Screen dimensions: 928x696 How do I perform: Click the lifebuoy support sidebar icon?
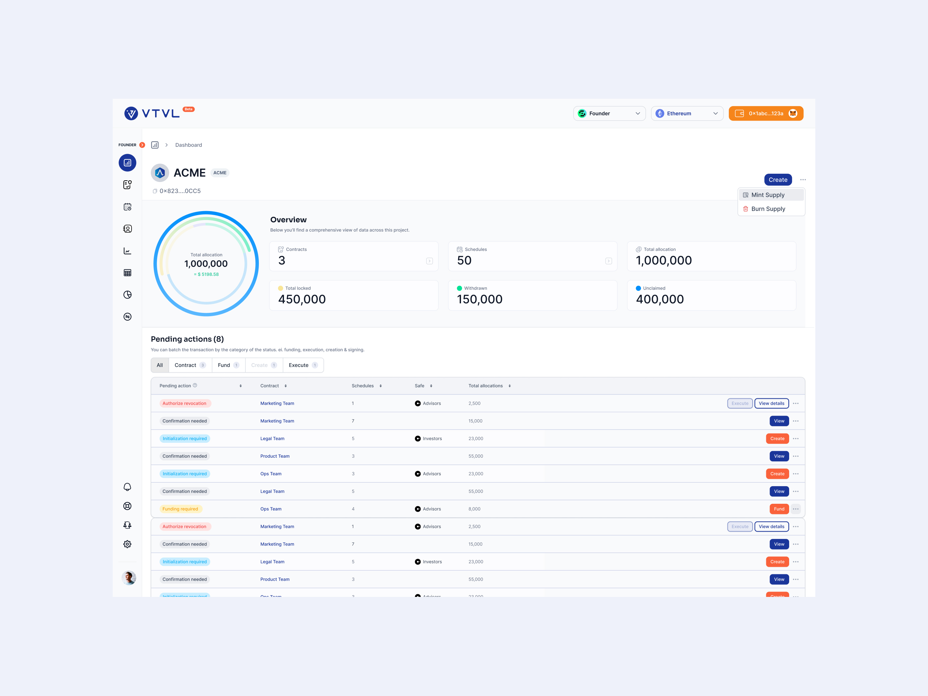[x=127, y=506]
